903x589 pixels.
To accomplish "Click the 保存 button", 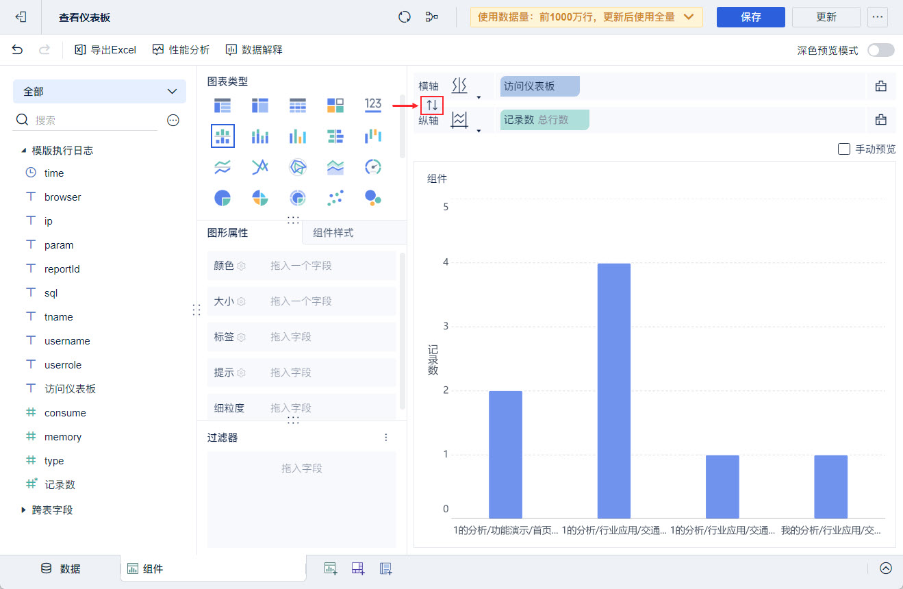I will pyautogui.click(x=751, y=17).
